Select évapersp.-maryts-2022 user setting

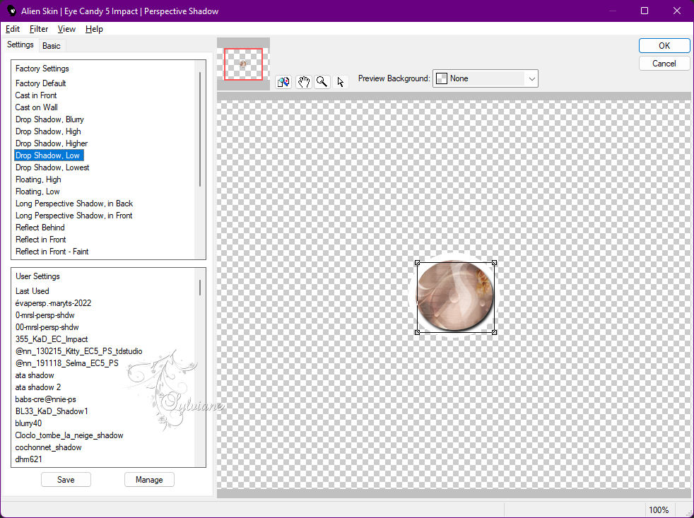click(x=53, y=303)
